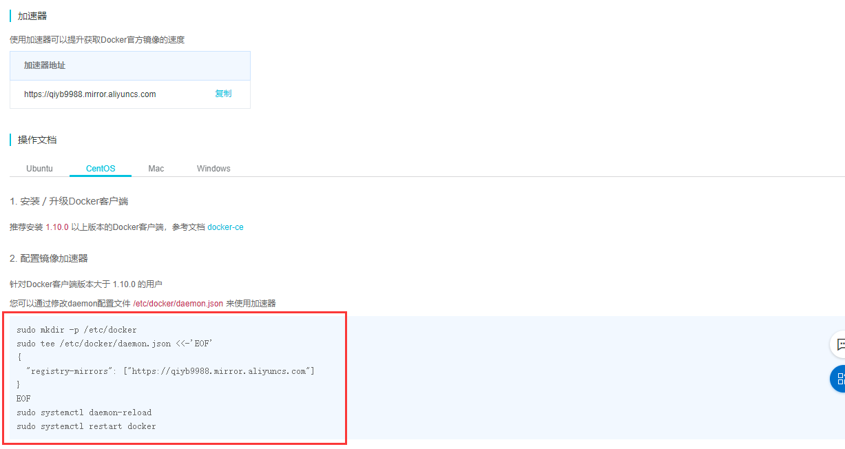Click 'sudo systemctl restart docker' code line
The height and width of the screenshot is (449, 845).
tap(86, 426)
